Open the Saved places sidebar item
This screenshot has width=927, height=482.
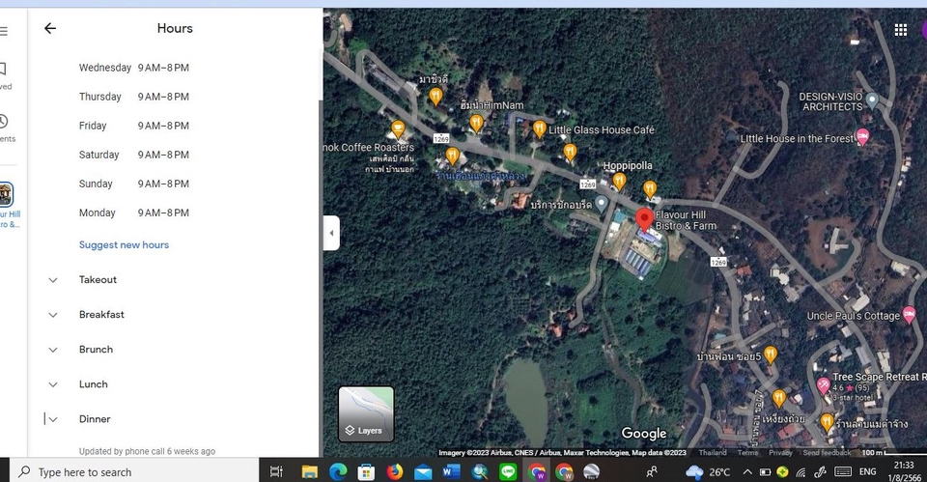(x=5, y=76)
